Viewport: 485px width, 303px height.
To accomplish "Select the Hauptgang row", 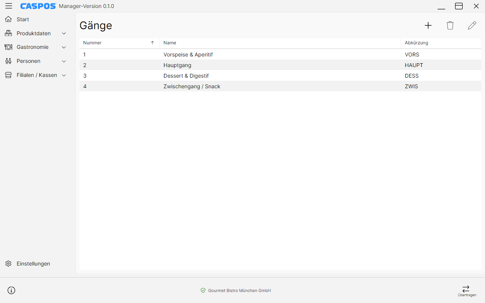I will point(280,65).
